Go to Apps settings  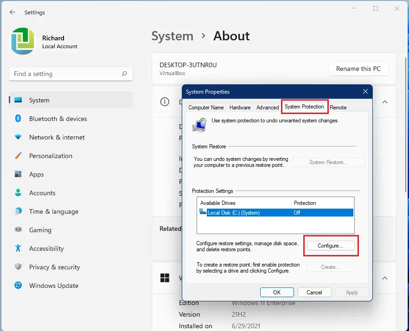tap(70, 174)
